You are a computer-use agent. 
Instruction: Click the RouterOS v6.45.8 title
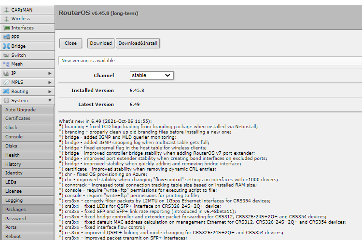tap(98, 13)
